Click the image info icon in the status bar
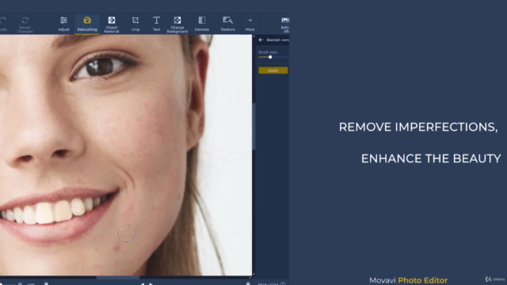507x285 pixels. pos(283,283)
